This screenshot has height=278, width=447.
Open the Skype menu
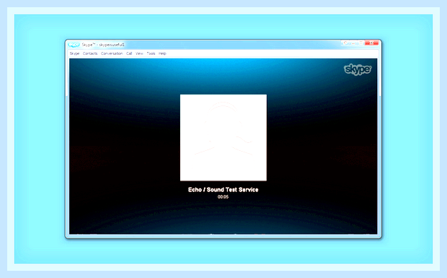(74, 53)
